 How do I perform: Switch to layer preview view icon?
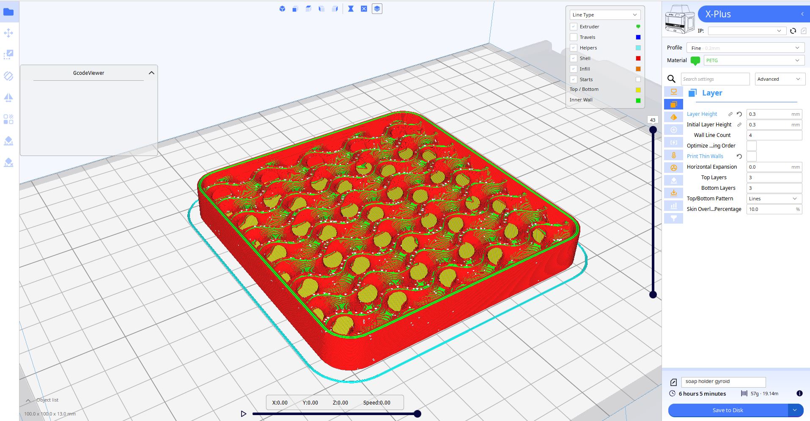point(377,9)
